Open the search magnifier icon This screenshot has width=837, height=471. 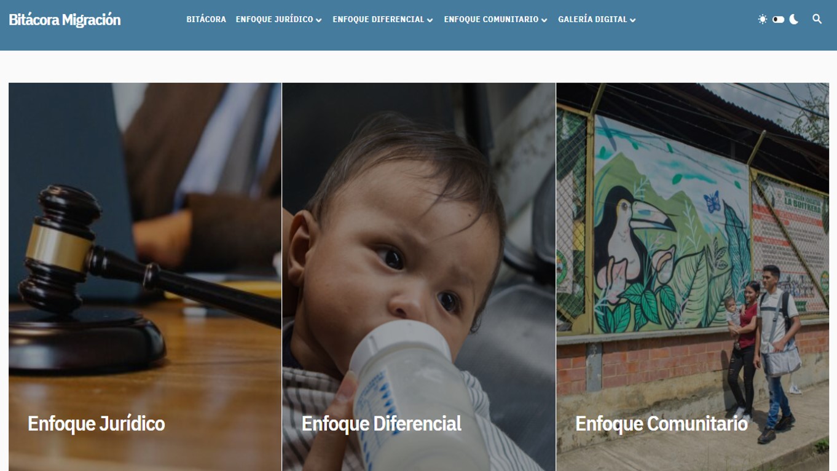[x=817, y=19]
